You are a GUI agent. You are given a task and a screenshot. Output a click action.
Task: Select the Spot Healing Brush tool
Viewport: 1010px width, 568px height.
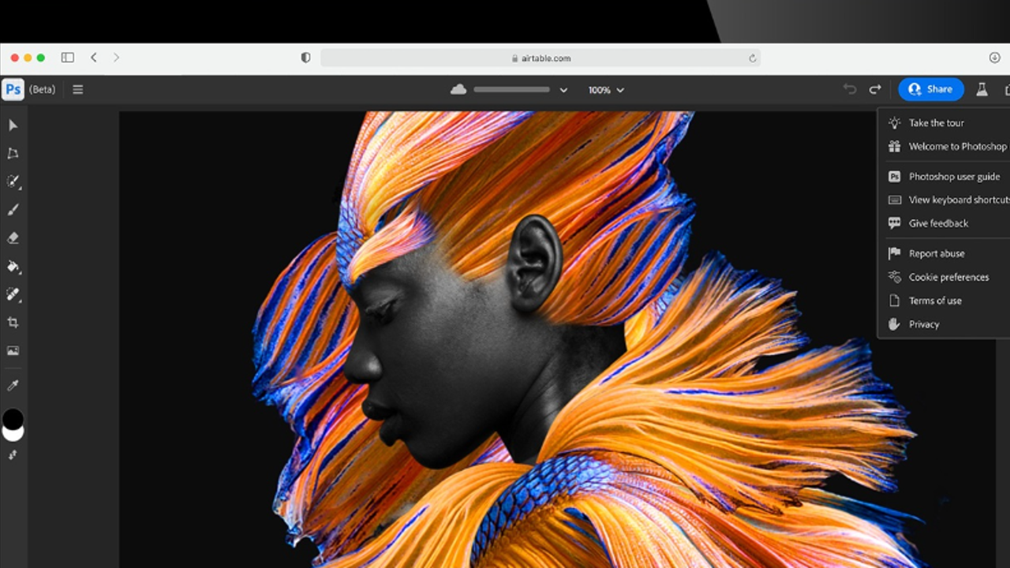click(x=13, y=182)
